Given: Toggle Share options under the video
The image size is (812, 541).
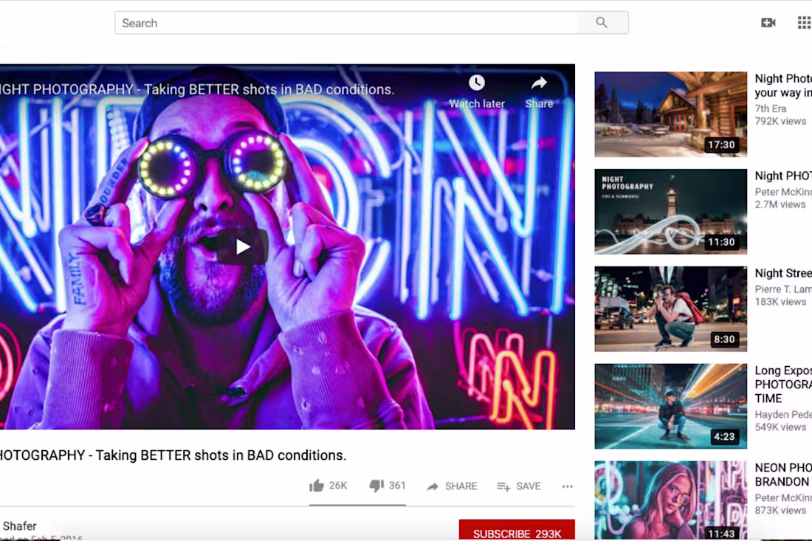Looking at the screenshot, I should coord(451,486).
